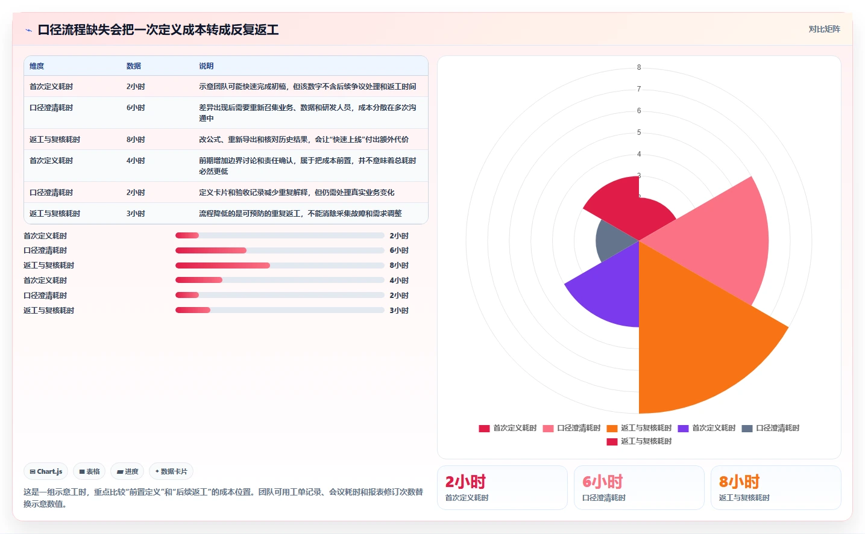Click the axis tick label 5 on the chart
Image resolution: width=865 pixels, height=534 pixels.
pyautogui.click(x=639, y=132)
